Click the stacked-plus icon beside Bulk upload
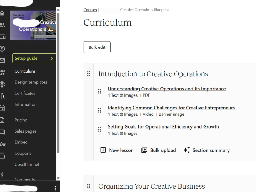 point(144,150)
